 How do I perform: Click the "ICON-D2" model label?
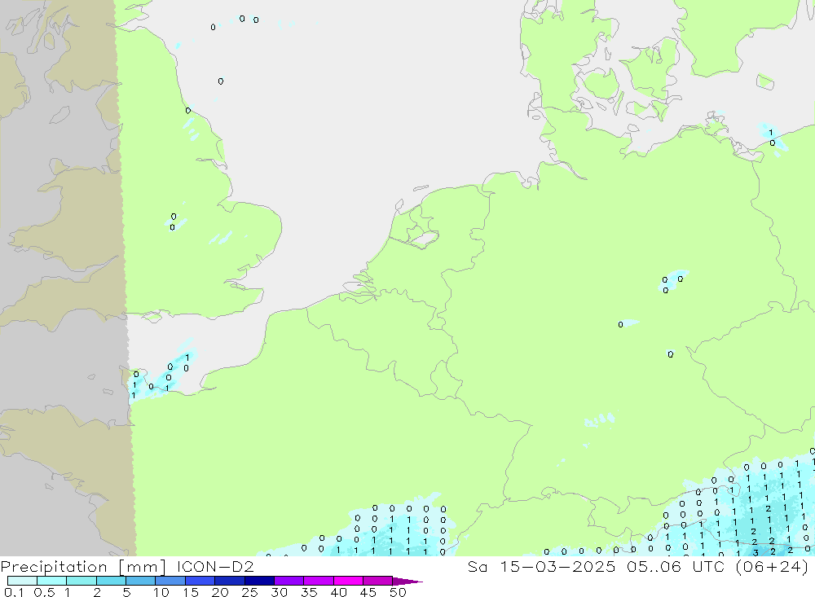[215, 566]
